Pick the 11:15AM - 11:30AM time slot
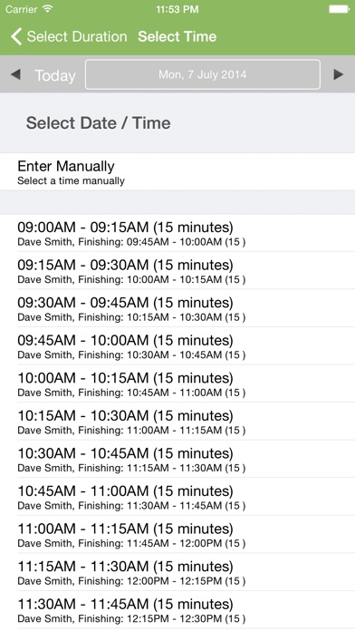 [x=177, y=572]
